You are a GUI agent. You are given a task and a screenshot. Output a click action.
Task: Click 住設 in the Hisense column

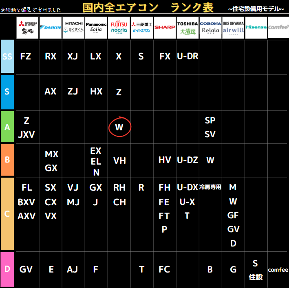pyautogui.click(x=256, y=277)
